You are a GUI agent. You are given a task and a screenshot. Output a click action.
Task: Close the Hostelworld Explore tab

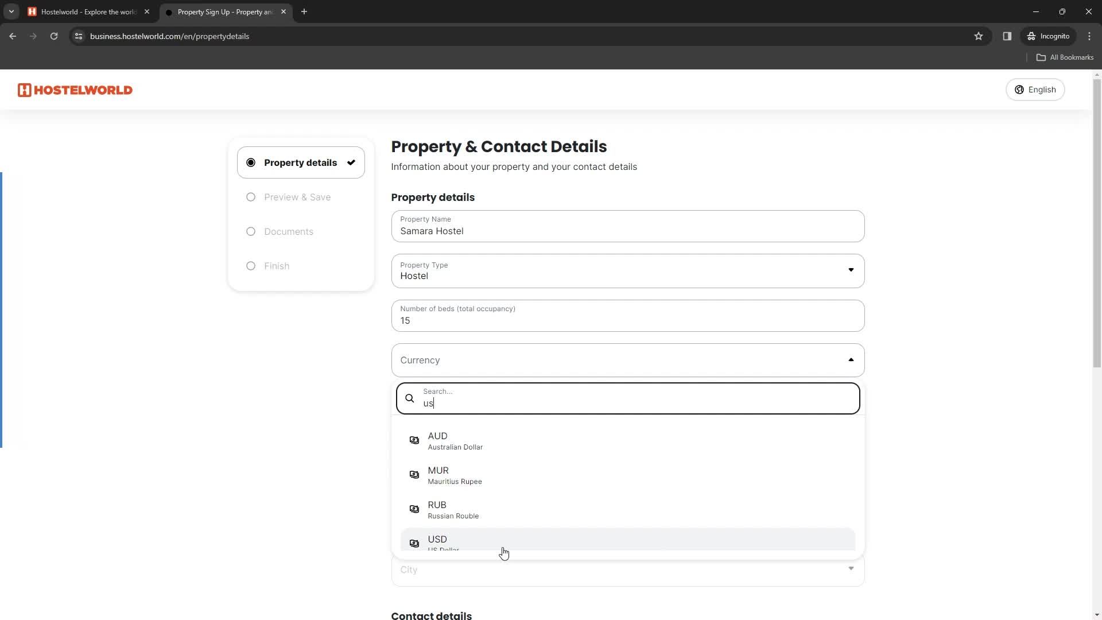coord(147,11)
